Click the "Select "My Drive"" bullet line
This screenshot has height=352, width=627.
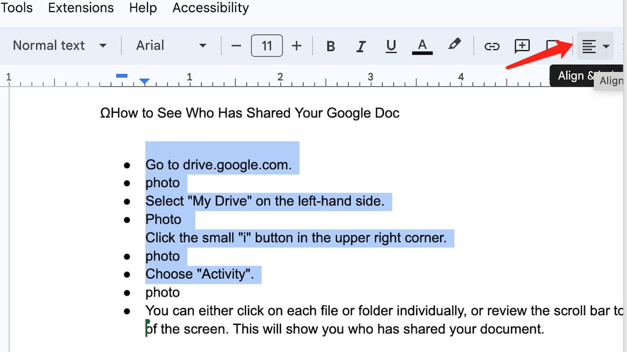click(x=265, y=201)
